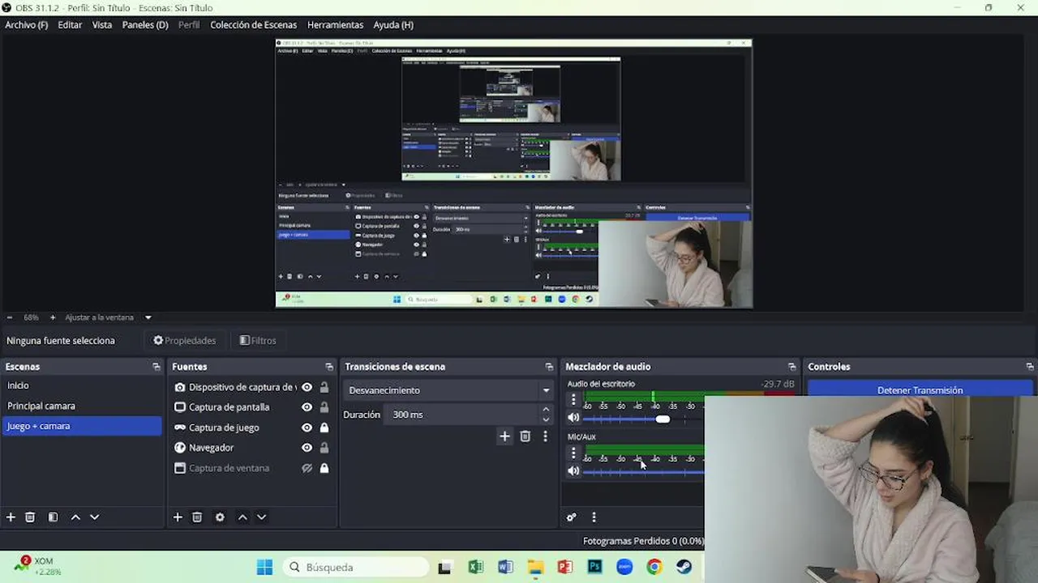Select the Principal camara scene

point(82,406)
